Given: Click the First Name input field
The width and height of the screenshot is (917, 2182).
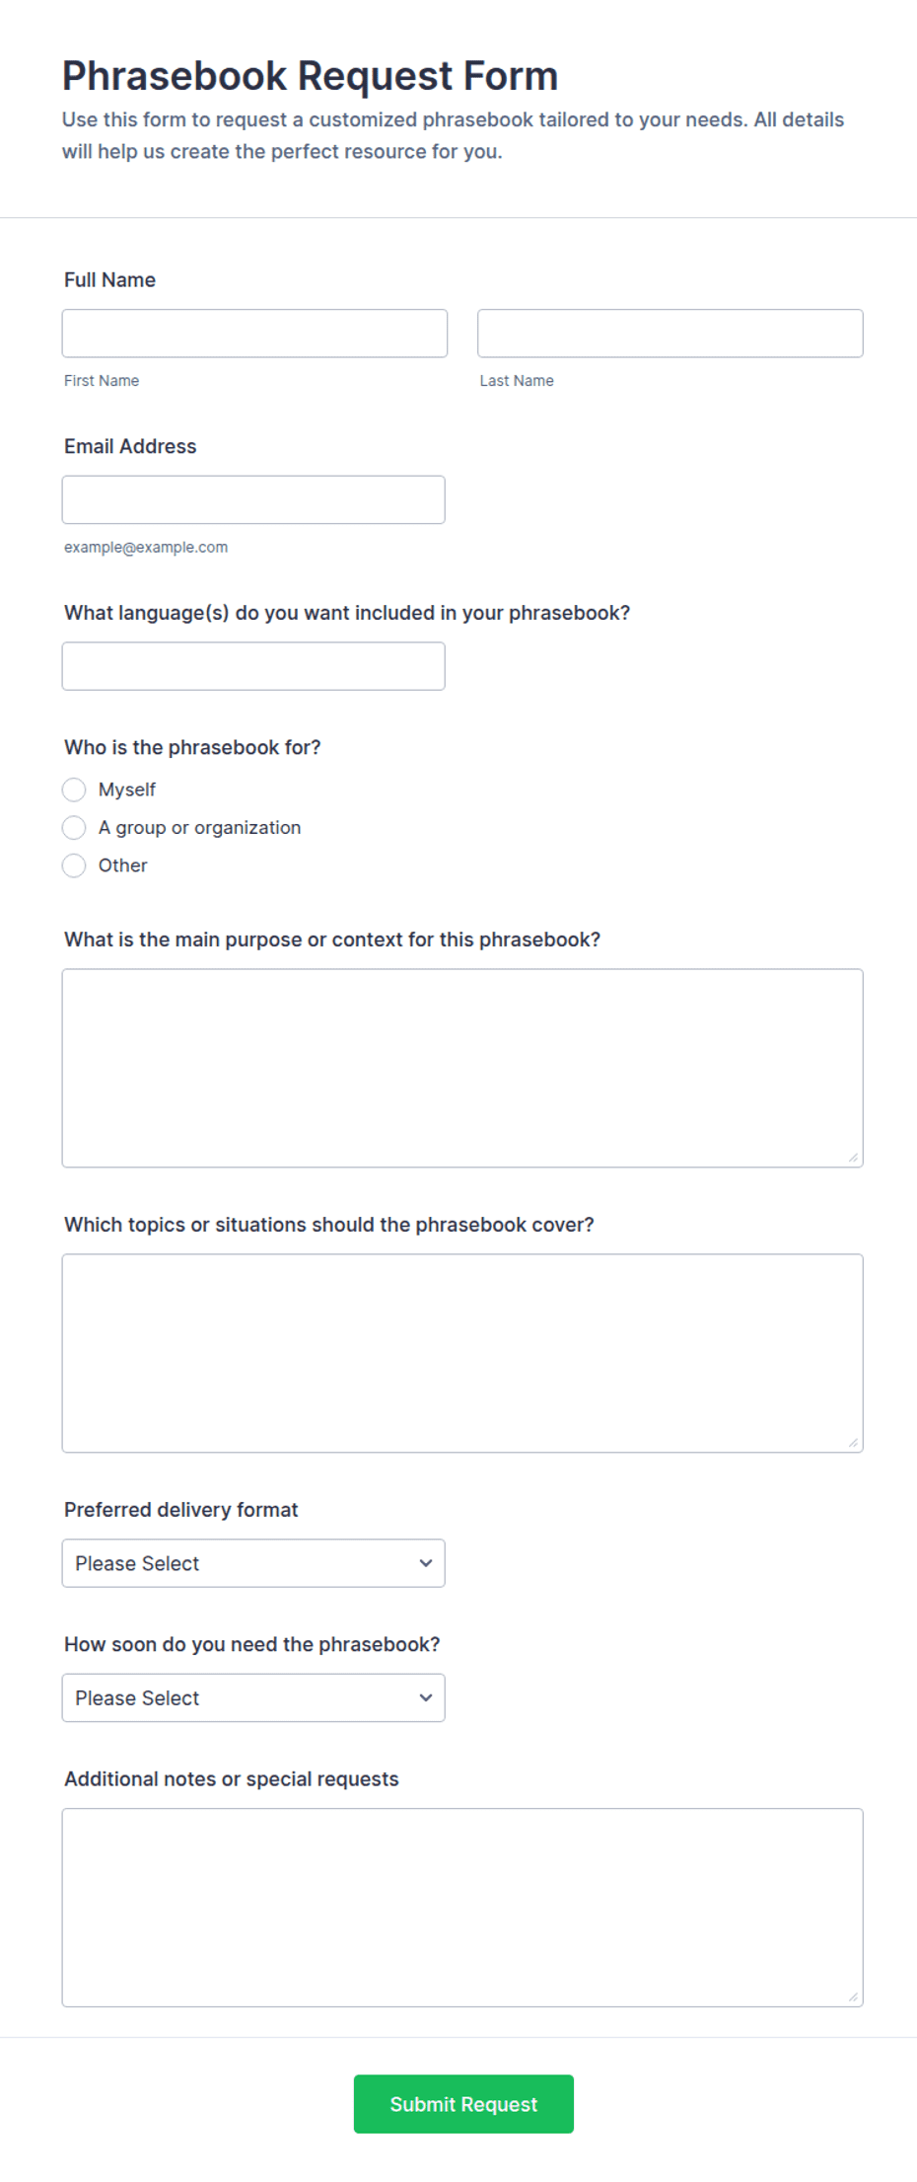Looking at the screenshot, I should (x=254, y=334).
